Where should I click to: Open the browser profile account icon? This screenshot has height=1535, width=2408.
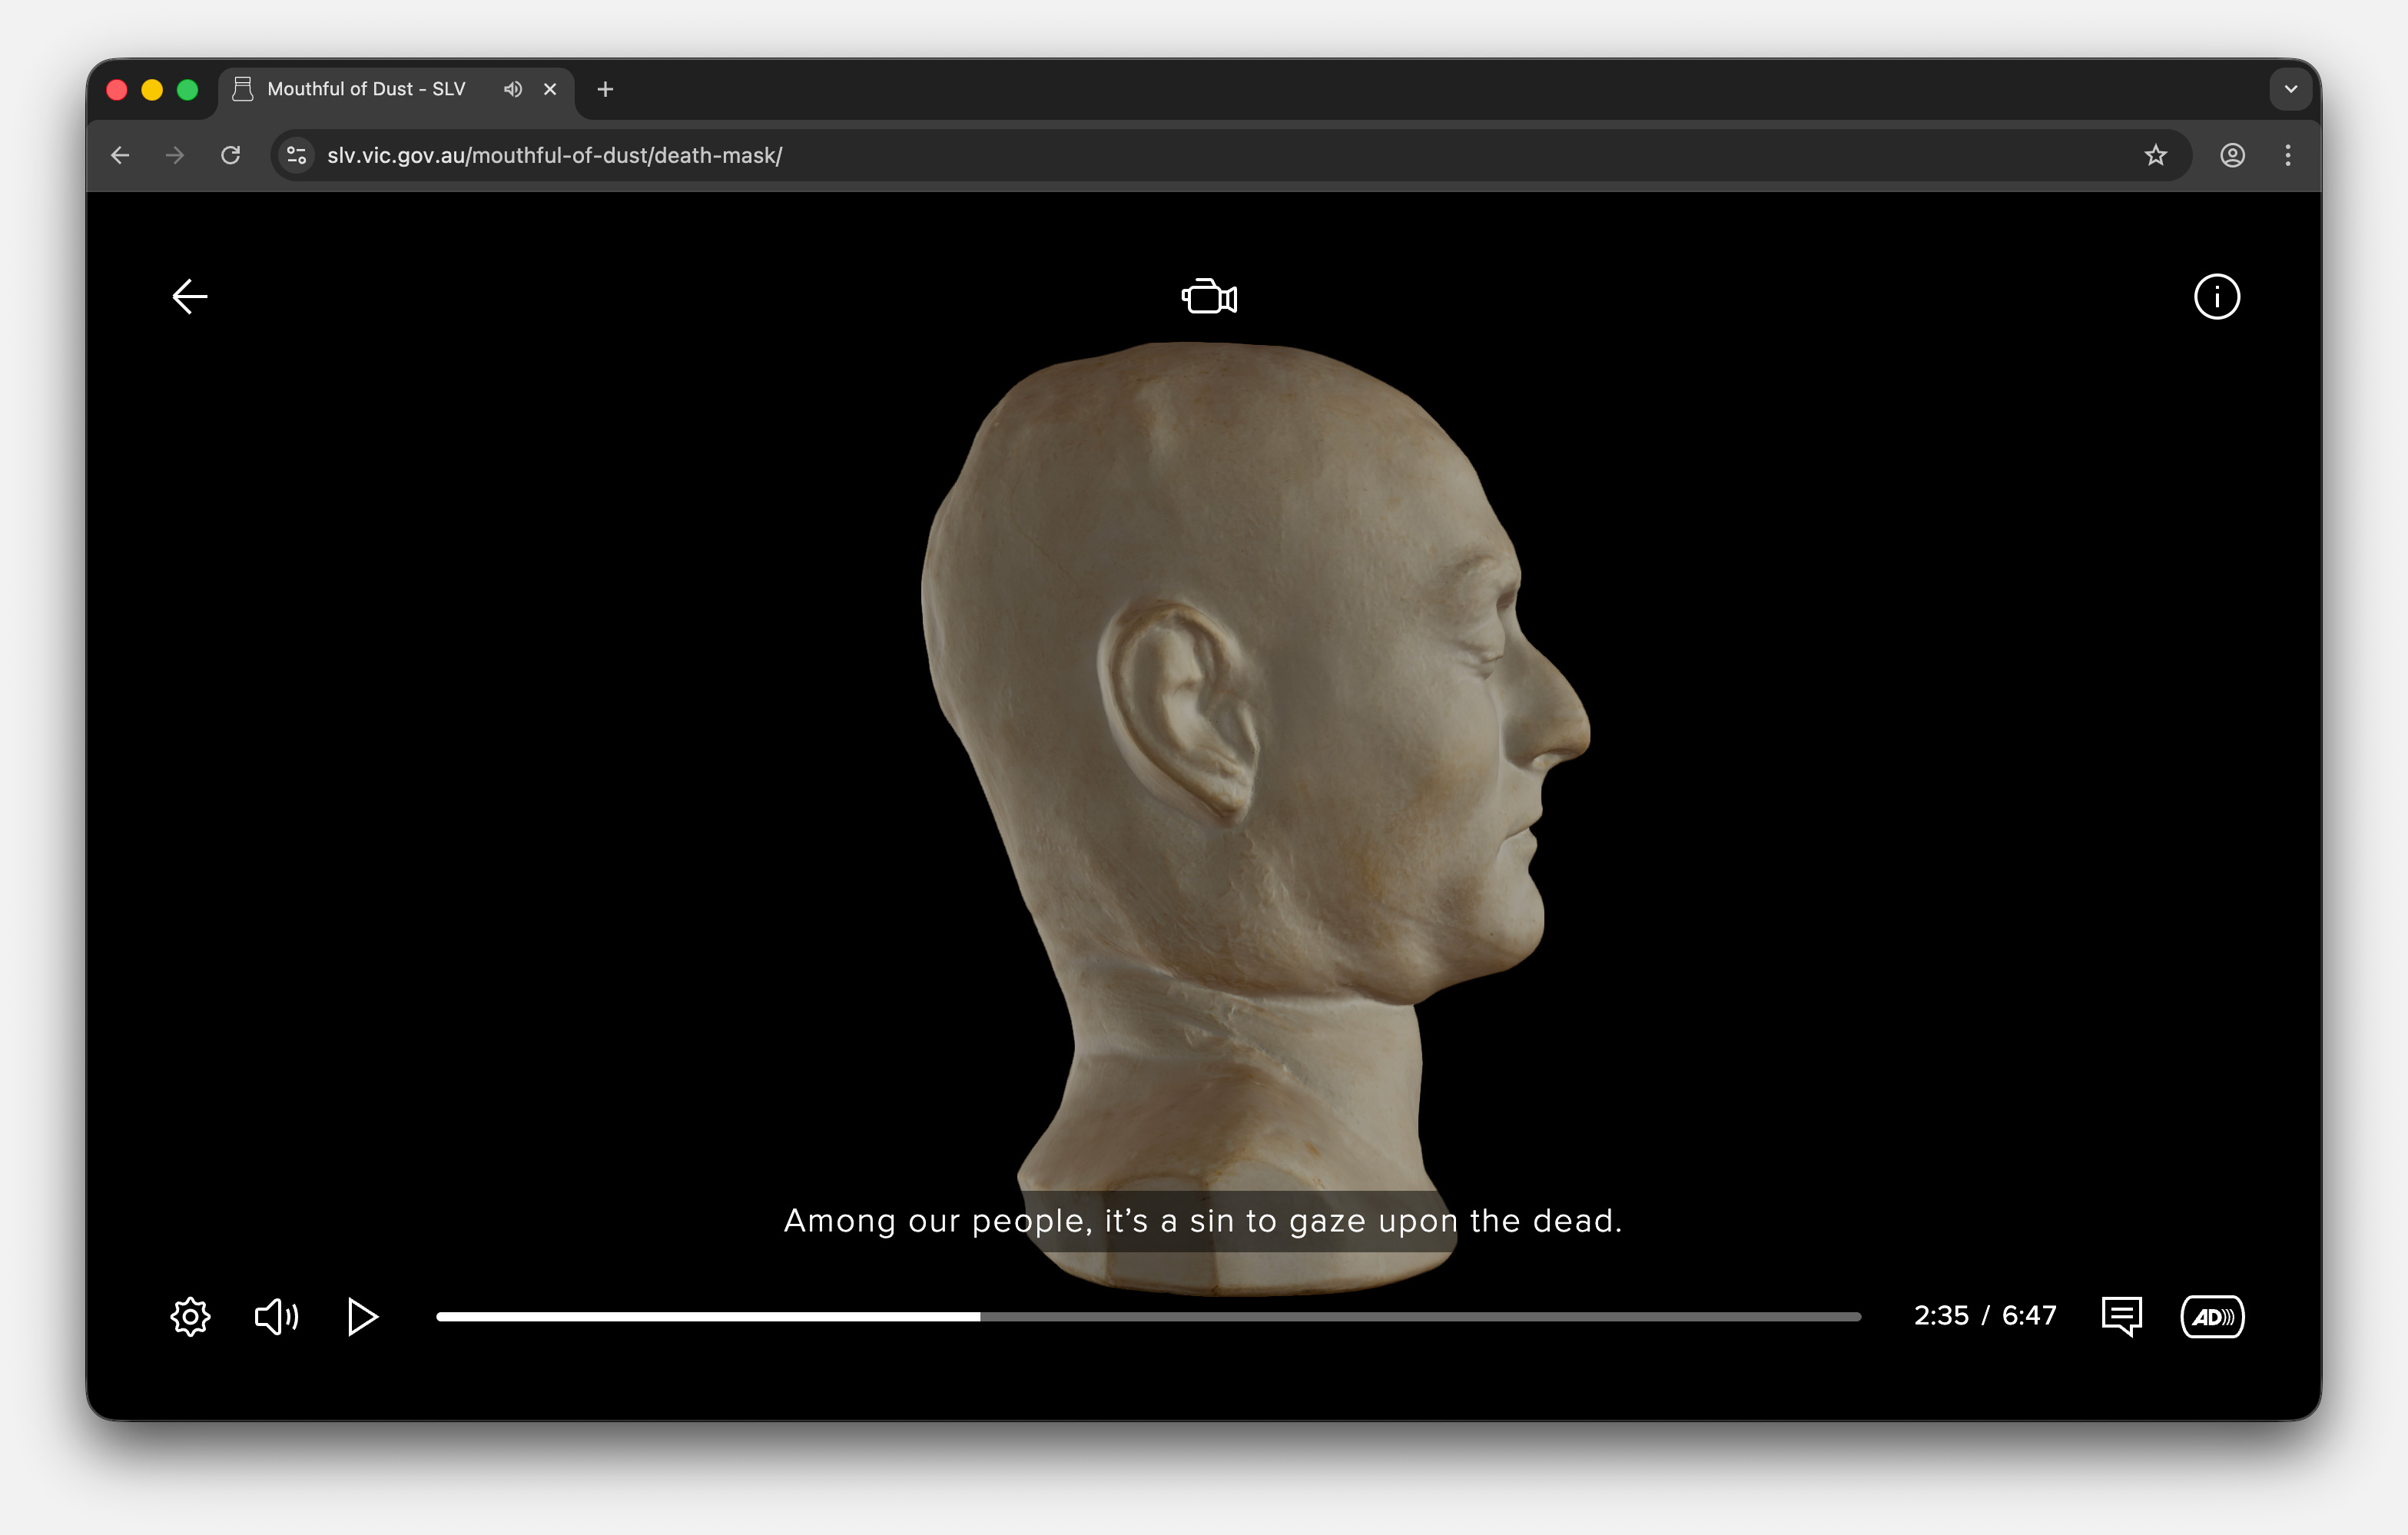2231,155
